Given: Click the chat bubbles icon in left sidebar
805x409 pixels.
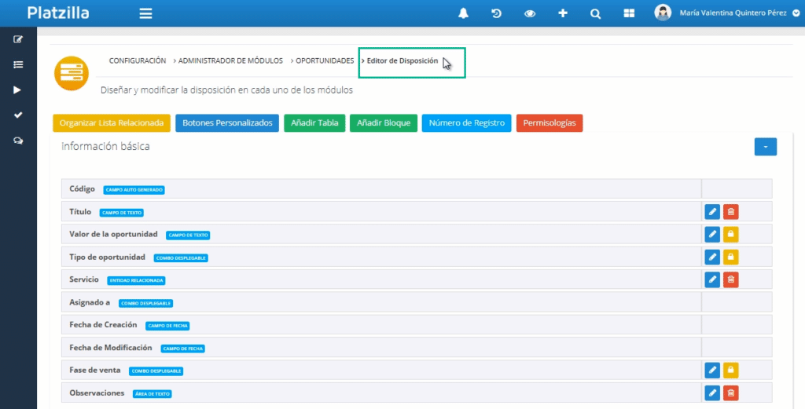Looking at the screenshot, I should coord(18,141).
